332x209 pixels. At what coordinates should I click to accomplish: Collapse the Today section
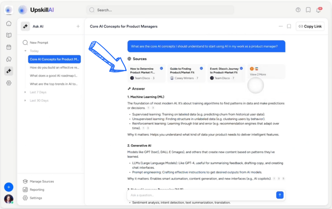(x=26, y=51)
